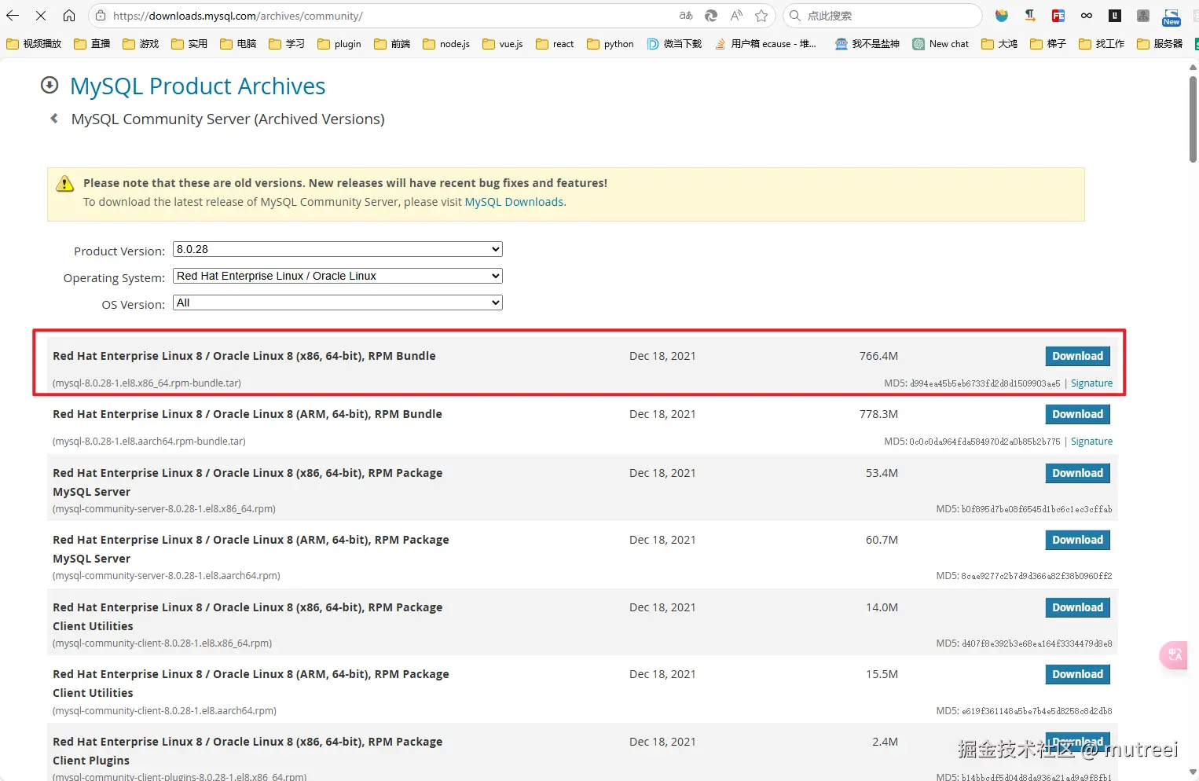Open Signature link for ARM RPM Bundle

[x=1091, y=442]
